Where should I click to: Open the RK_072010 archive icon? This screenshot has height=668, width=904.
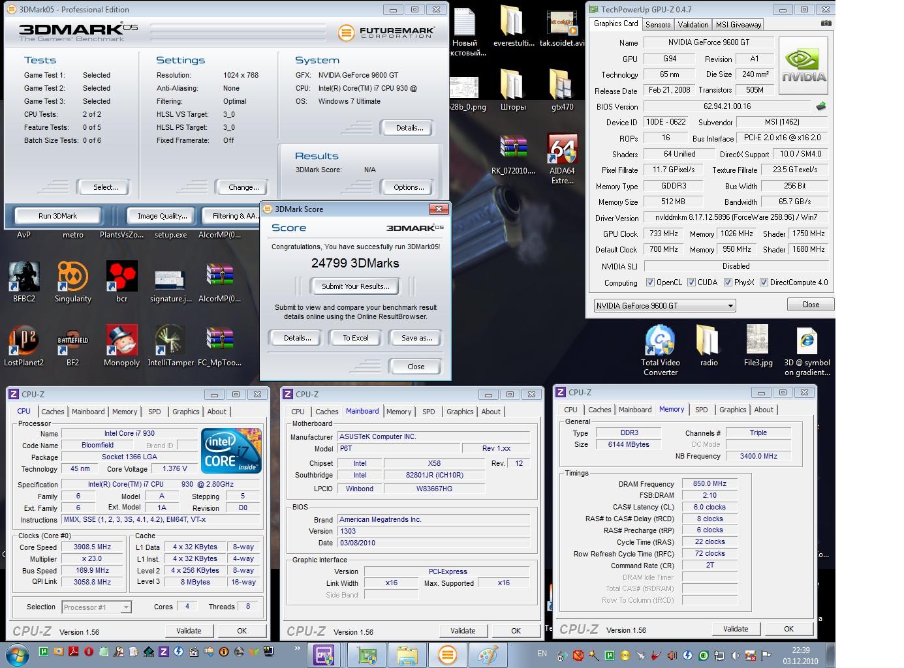click(x=513, y=155)
